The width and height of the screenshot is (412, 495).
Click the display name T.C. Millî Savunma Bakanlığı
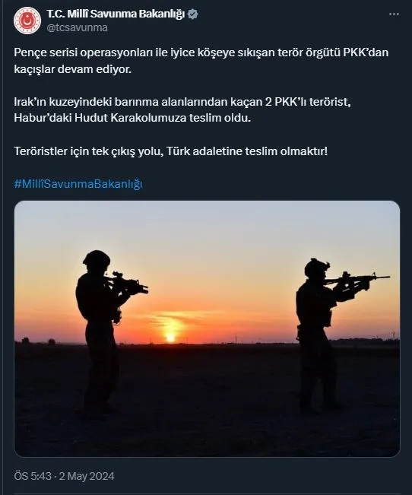click(116, 14)
